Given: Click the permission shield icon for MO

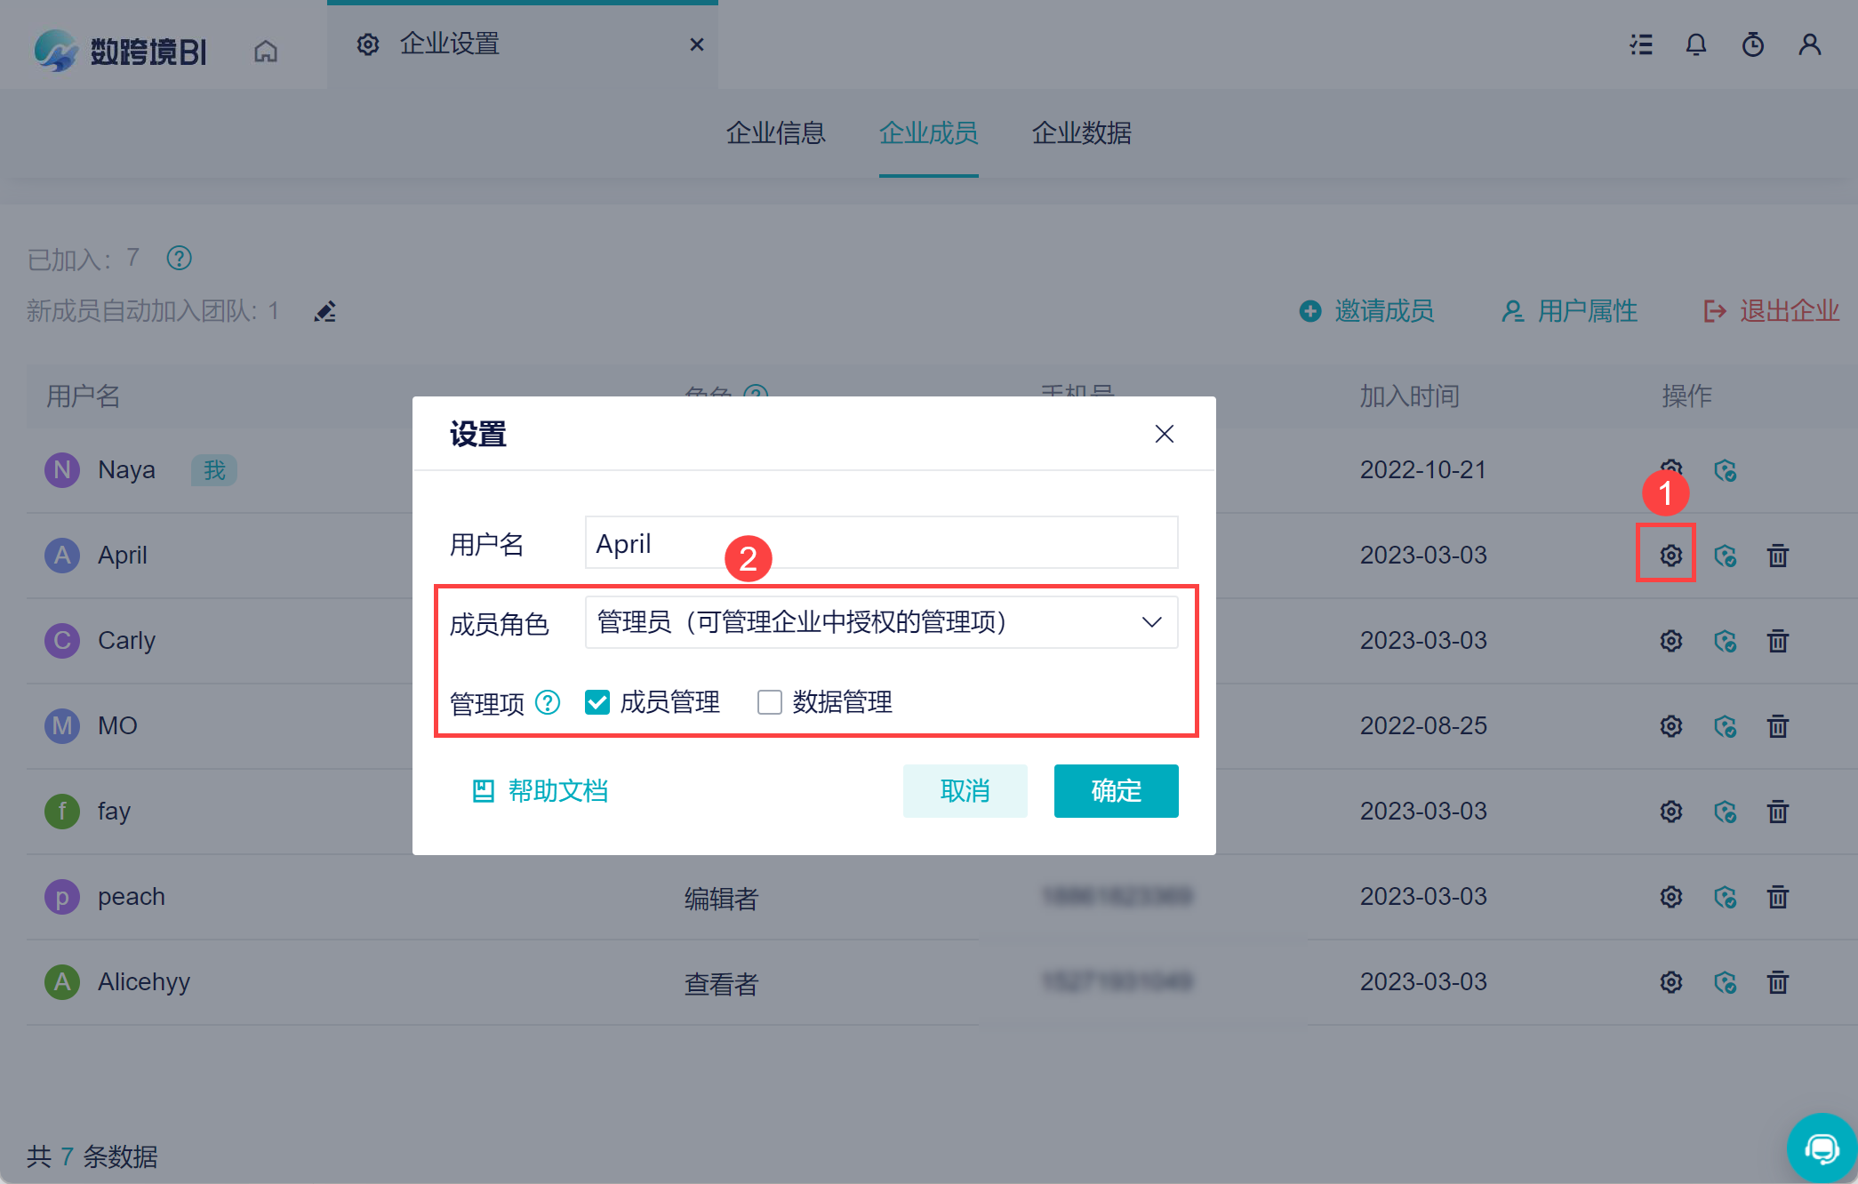Looking at the screenshot, I should point(1725,726).
